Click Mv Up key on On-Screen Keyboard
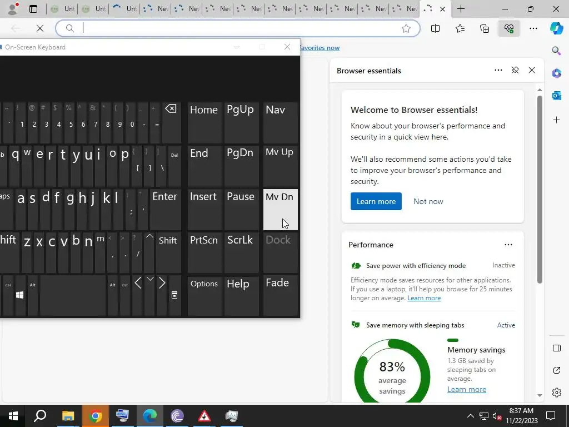This screenshot has height=427, width=569. pyautogui.click(x=280, y=166)
